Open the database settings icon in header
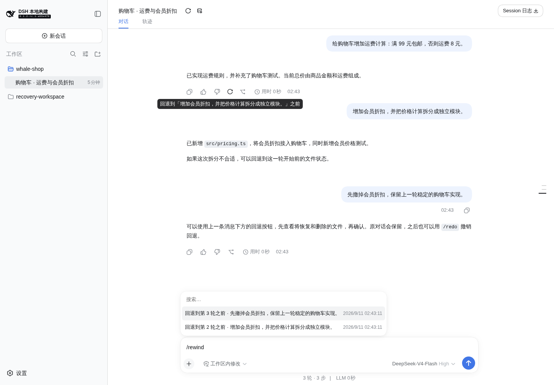This screenshot has height=385, width=554. [200, 11]
